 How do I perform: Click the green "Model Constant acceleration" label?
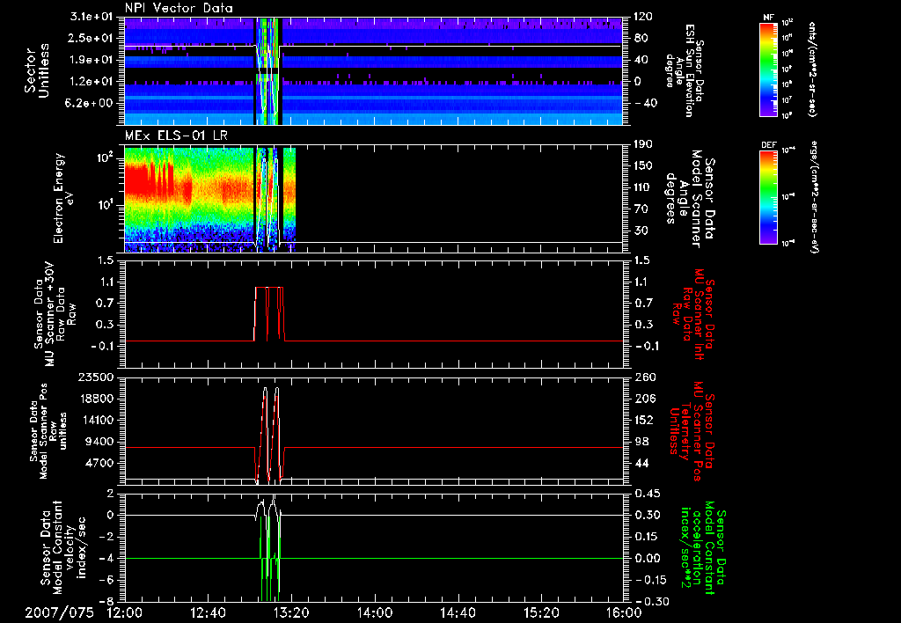(703, 547)
